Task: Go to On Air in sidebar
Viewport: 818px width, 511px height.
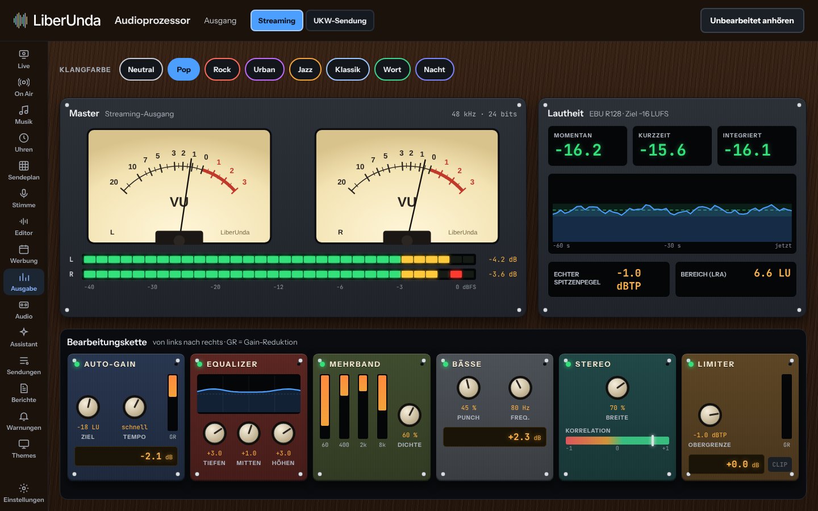Action: point(24,87)
